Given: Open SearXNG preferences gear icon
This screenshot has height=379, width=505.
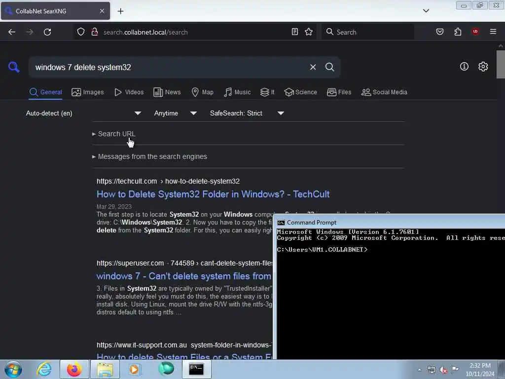Looking at the screenshot, I should point(483,67).
